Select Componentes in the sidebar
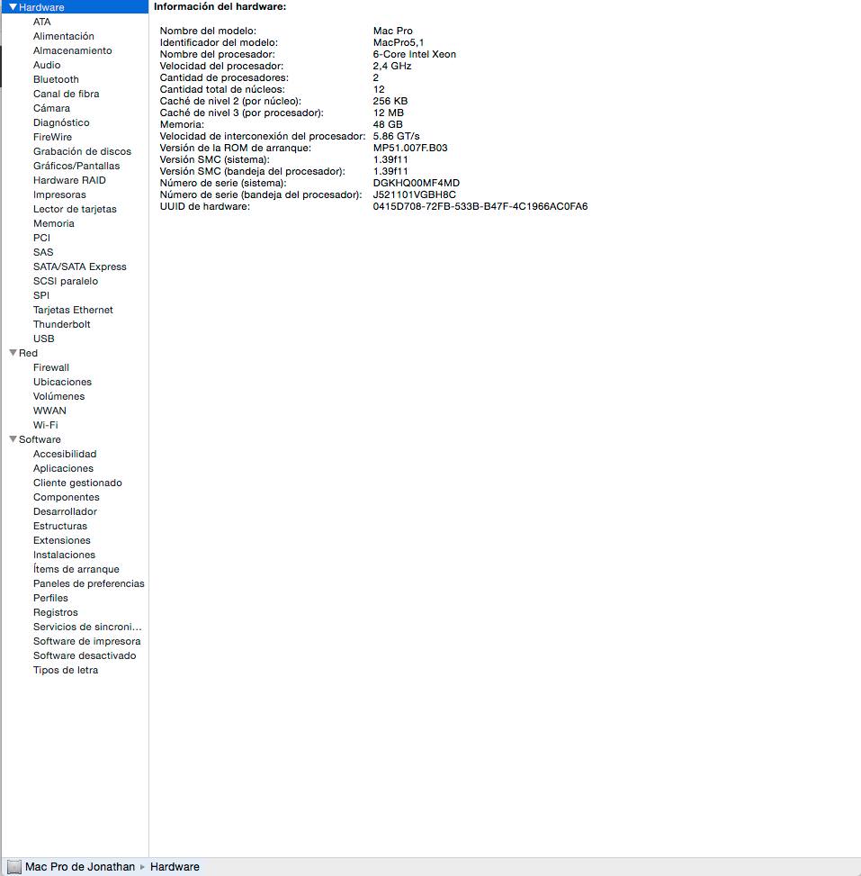This screenshot has height=876, width=861. 66,497
